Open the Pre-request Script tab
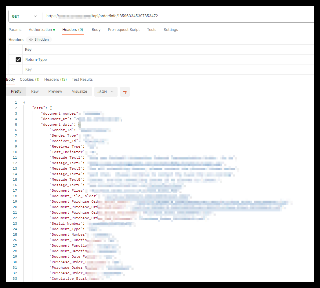Screen dimensions: 320x288 tap(124, 30)
